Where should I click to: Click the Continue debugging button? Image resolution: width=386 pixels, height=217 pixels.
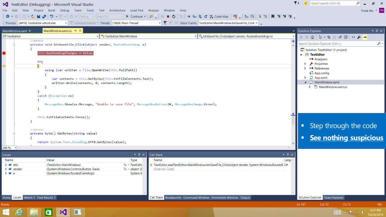coord(134,17)
